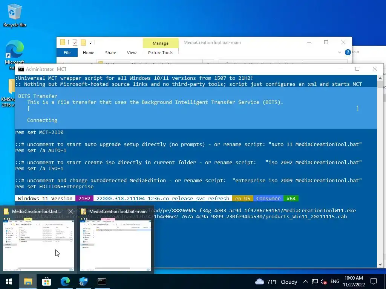Viewport: 386px width, 289px height.
Task: Open the KMSAuto folder on the desktop
Action: (x=9, y=93)
